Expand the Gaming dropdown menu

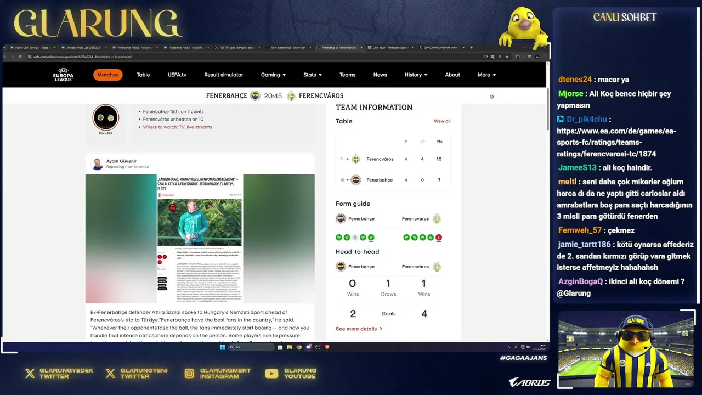(273, 75)
